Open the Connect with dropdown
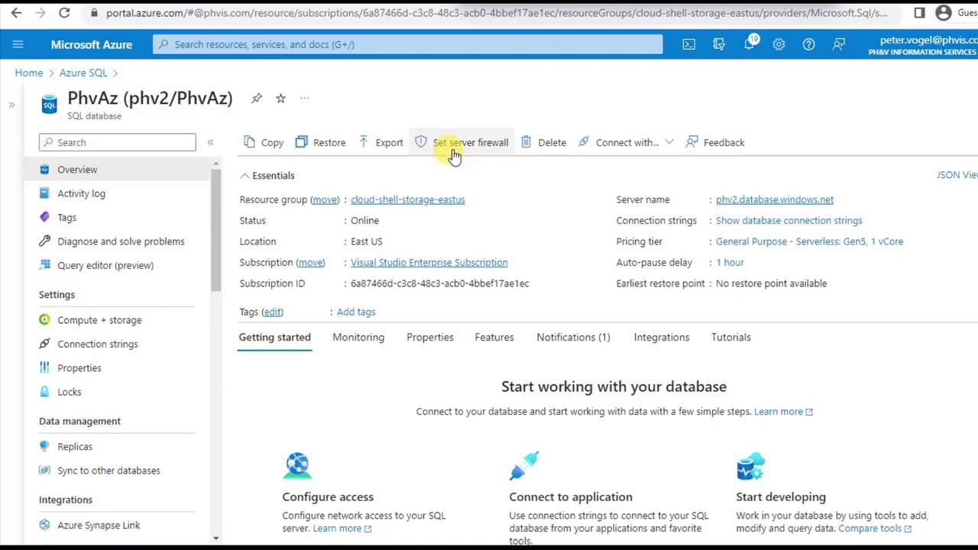 click(x=626, y=142)
